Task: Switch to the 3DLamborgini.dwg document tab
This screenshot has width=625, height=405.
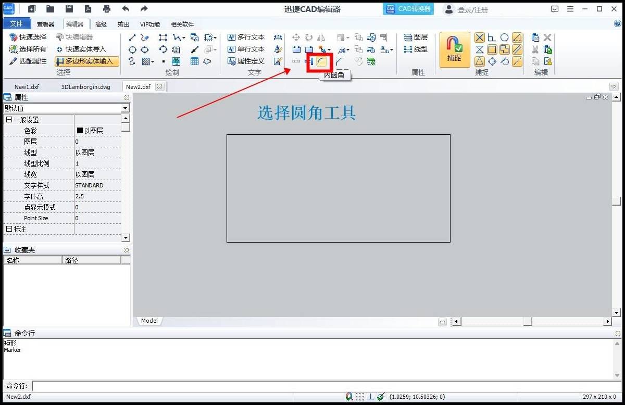Action: coord(86,87)
